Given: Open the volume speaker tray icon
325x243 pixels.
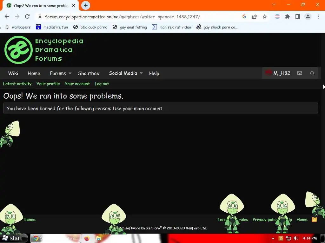Looking at the screenshot, I should point(296,238).
